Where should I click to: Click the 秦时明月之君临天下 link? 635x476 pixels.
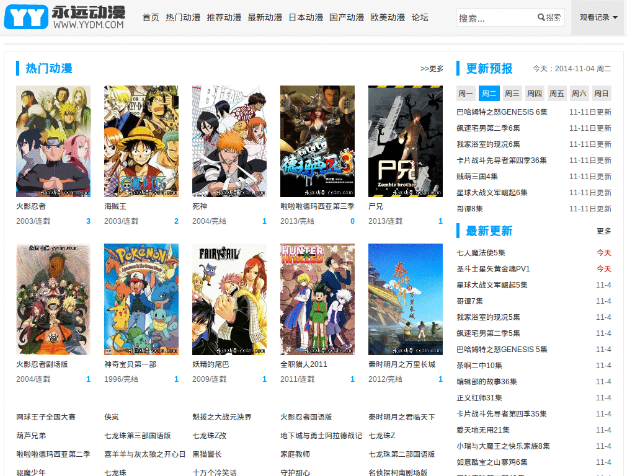402,417
